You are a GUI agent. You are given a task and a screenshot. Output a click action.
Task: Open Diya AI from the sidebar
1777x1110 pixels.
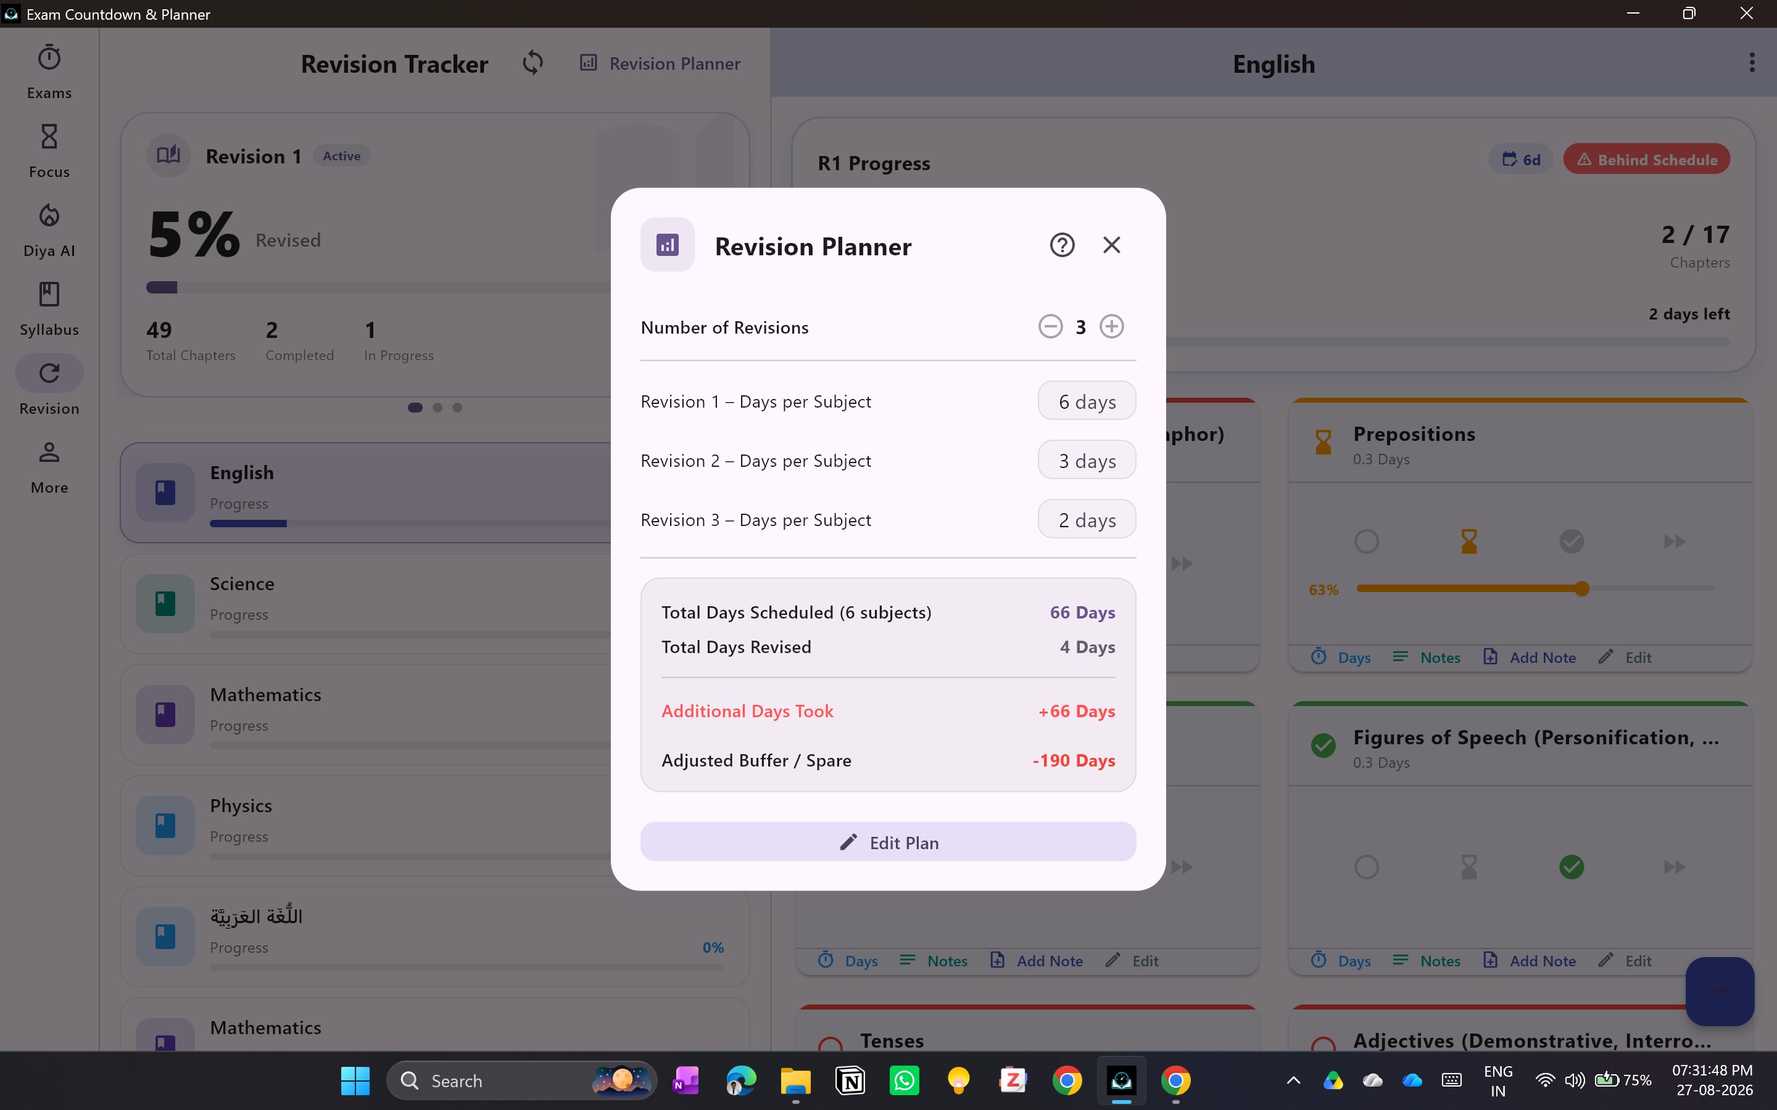click(x=49, y=230)
